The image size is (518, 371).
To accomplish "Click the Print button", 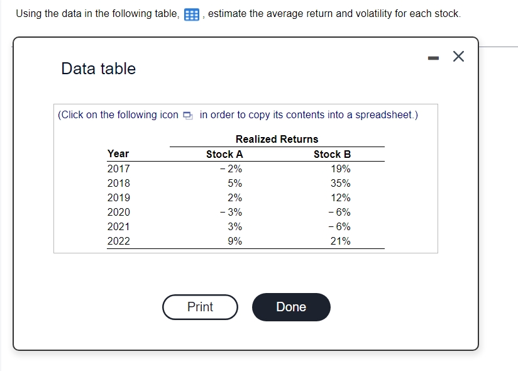I will pos(200,307).
